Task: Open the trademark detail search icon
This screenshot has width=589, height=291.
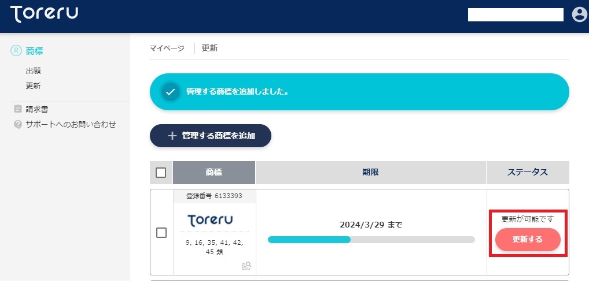Action: pos(246,266)
